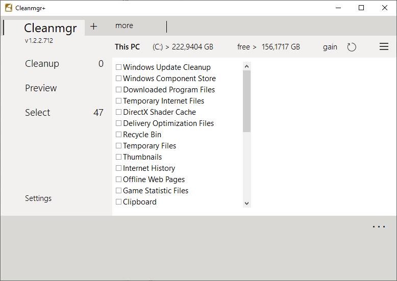Select the Thumbnails checkbox
Viewport: 397px width, 281px height.
tap(118, 157)
